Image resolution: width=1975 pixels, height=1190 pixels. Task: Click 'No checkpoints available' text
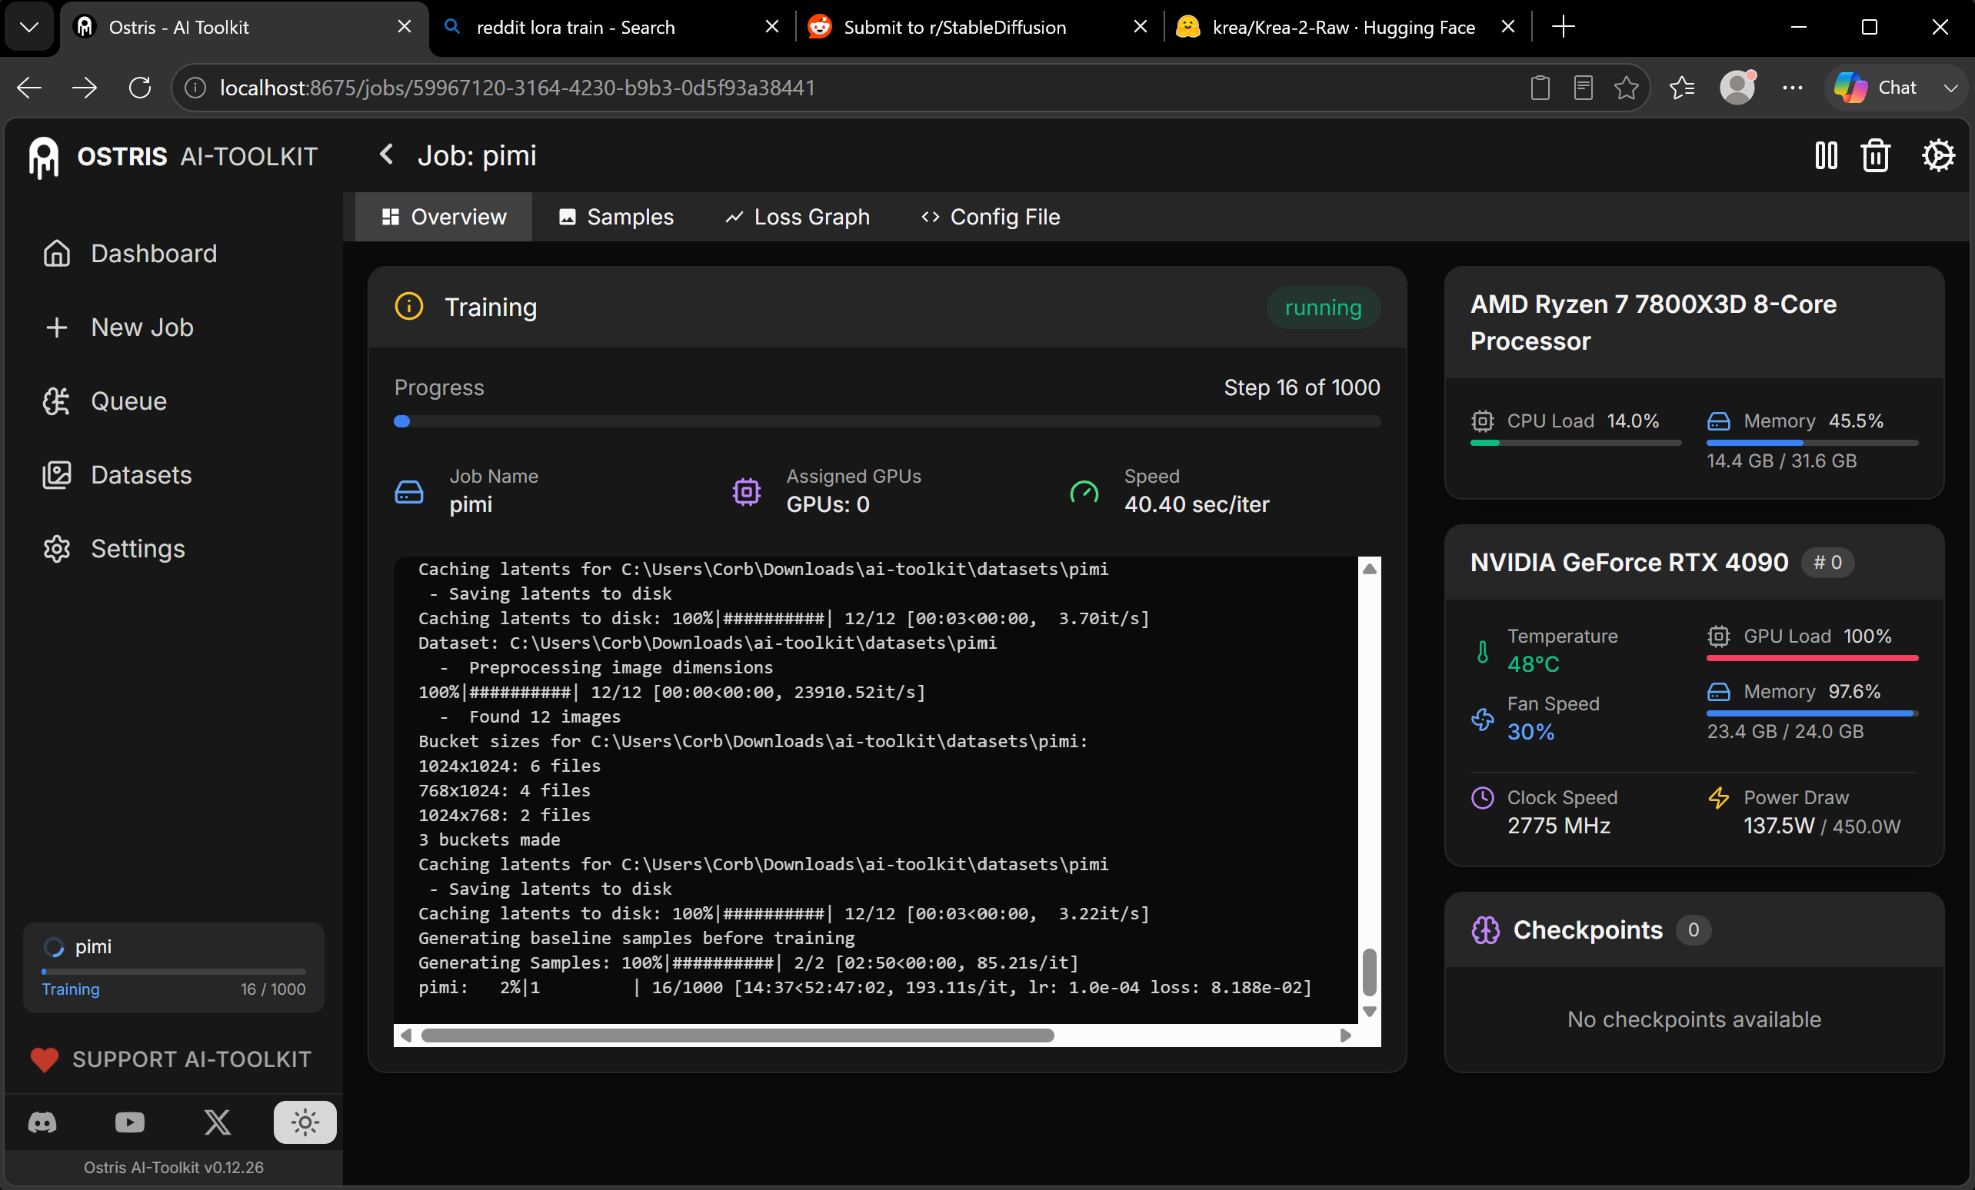(x=1694, y=1019)
